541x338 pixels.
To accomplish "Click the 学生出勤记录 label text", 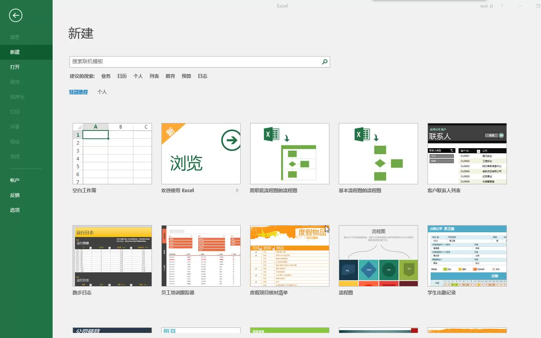I will click(442, 293).
